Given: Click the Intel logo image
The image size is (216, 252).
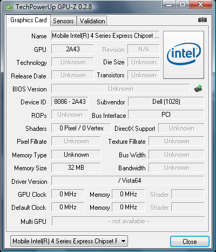Looking at the screenshot, I should 184,55.
